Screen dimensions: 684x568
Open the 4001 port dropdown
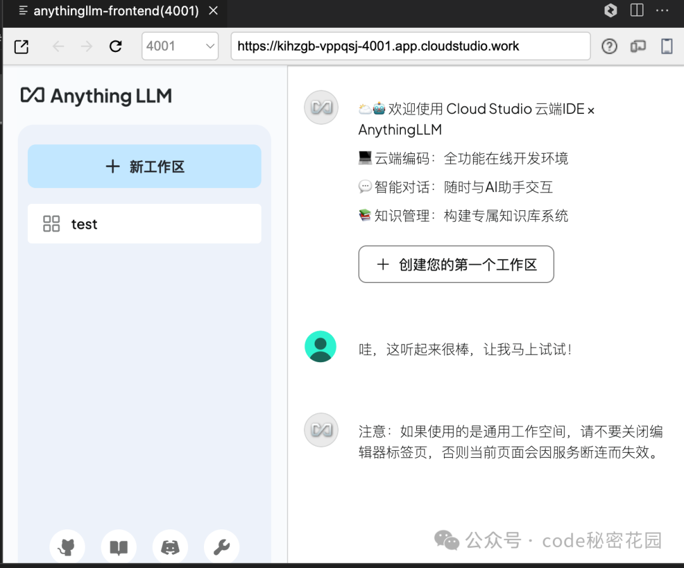[x=180, y=46]
